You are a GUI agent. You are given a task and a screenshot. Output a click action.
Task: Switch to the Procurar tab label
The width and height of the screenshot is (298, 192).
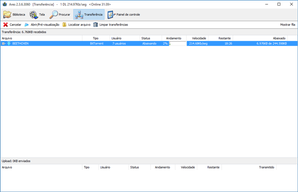pos(64,15)
